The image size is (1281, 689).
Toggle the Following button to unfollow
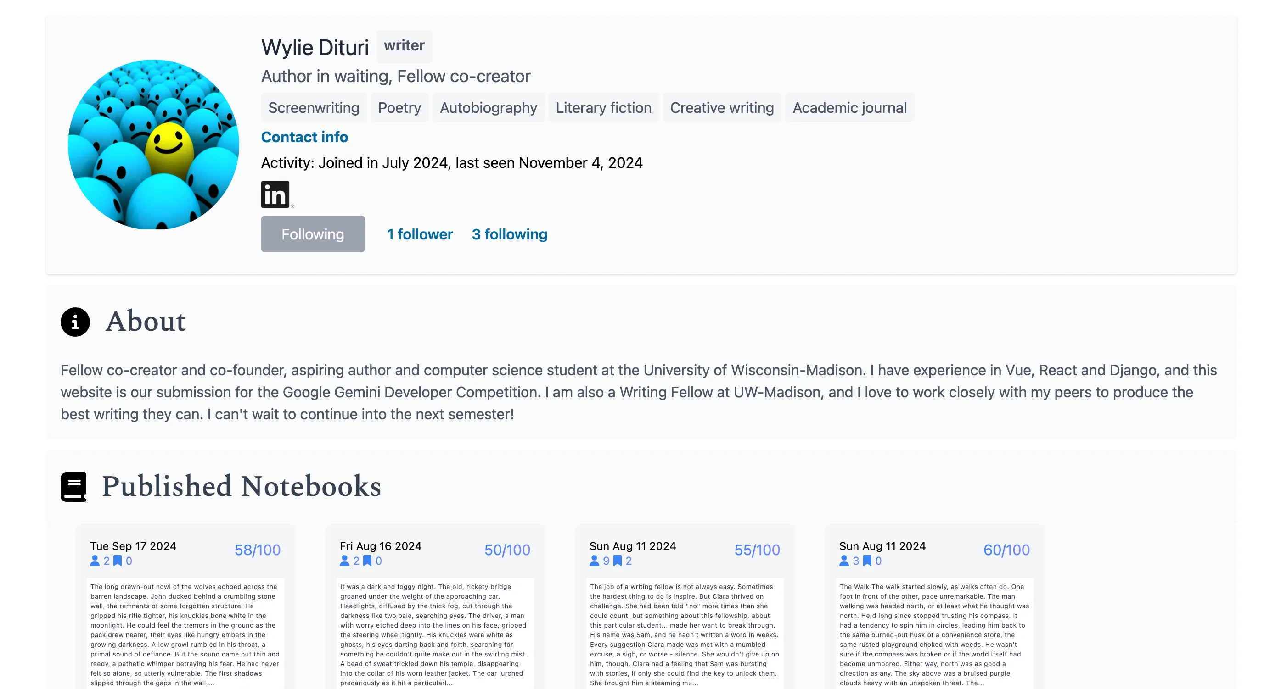[x=313, y=234]
